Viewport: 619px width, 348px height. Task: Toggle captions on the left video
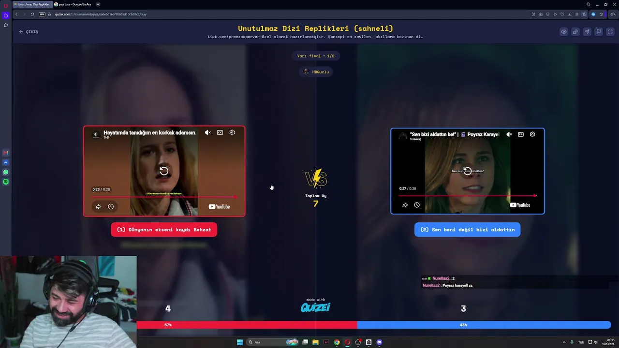(220, 132)
